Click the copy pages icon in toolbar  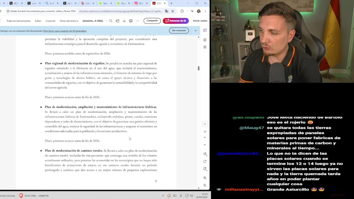click(x=118, y=21)
